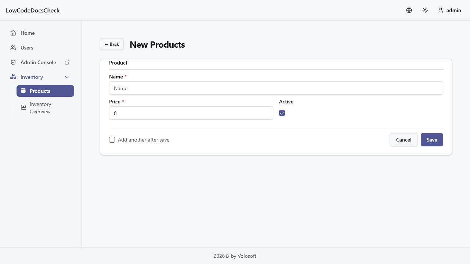Viewport: 470px width, 264px height.
Task: Click the Inventory Overview chart icon
Action: (x=23, y=107)
